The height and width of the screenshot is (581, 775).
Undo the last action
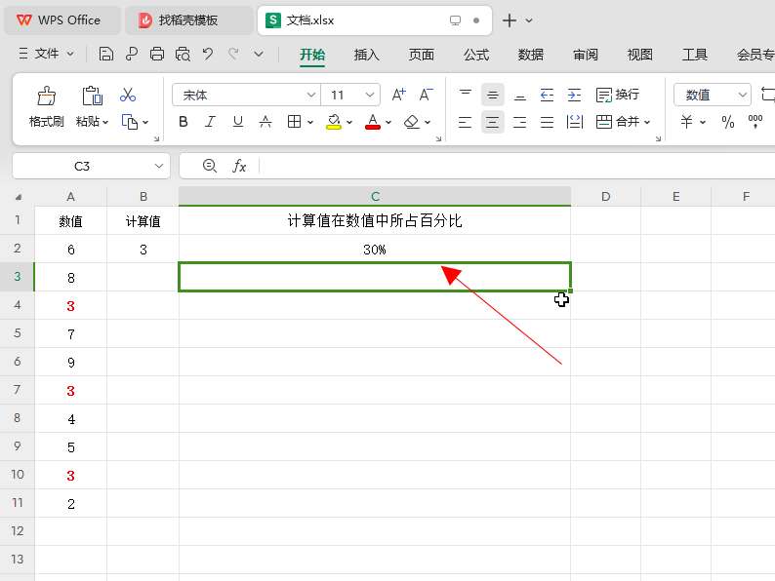208,54
